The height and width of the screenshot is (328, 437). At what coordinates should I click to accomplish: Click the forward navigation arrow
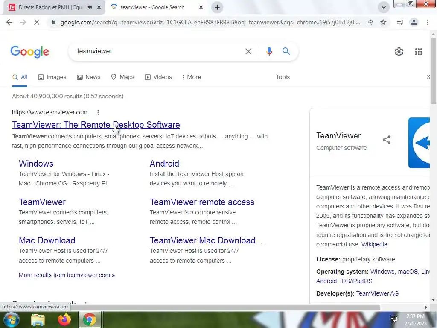click(23, 22)
